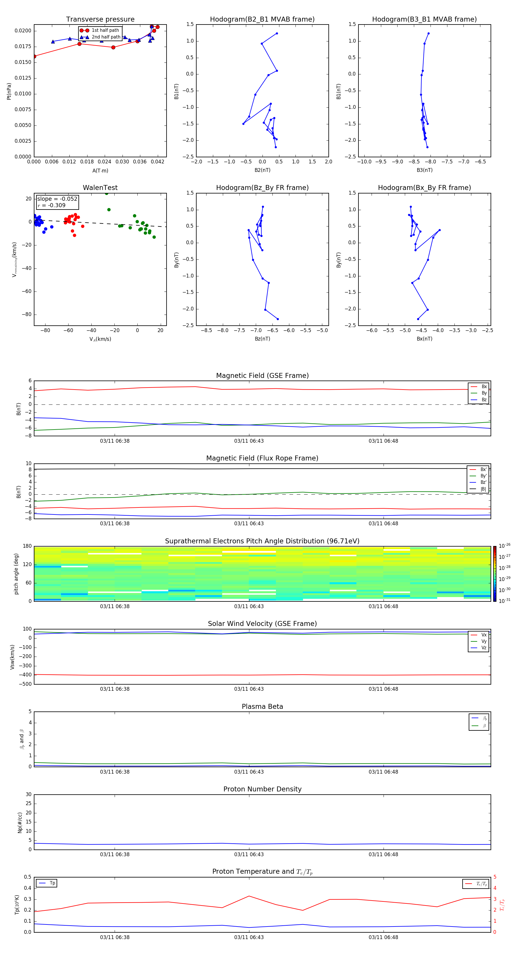The height and width of the screenshot is (963, 525).
Task: Click the slope and r annotation box in WalenTest
Action: (x=57, y=202)
